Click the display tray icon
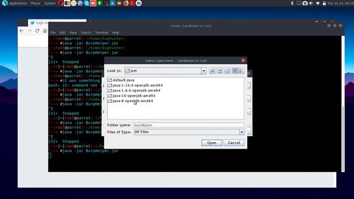This screenshot has width=354, height=199. [299, 3]
